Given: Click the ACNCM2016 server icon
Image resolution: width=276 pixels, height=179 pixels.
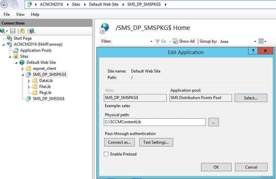Looking at the screenshot, I should point(9,44).
